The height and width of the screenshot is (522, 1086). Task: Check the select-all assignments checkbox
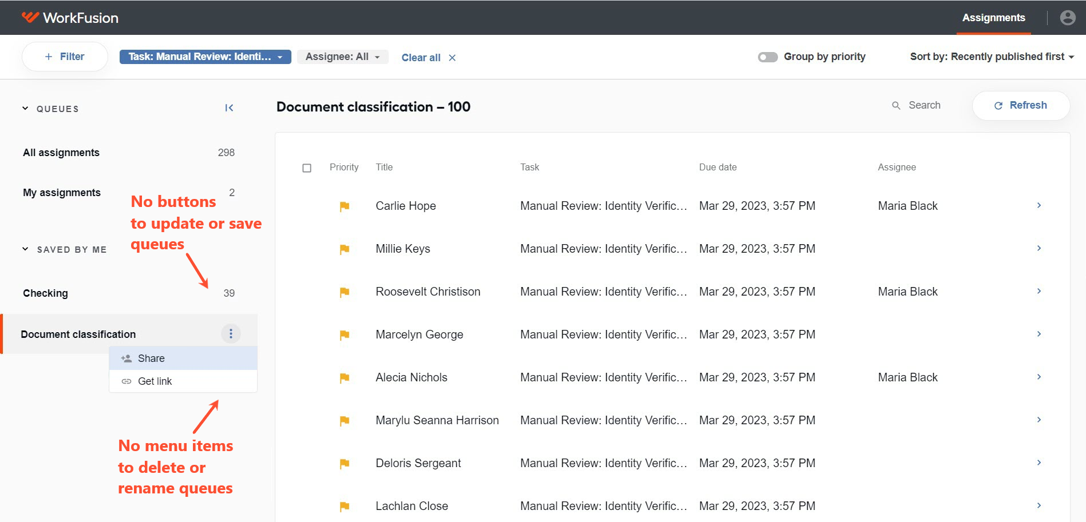pyautogui.click(x=307, y=168)
